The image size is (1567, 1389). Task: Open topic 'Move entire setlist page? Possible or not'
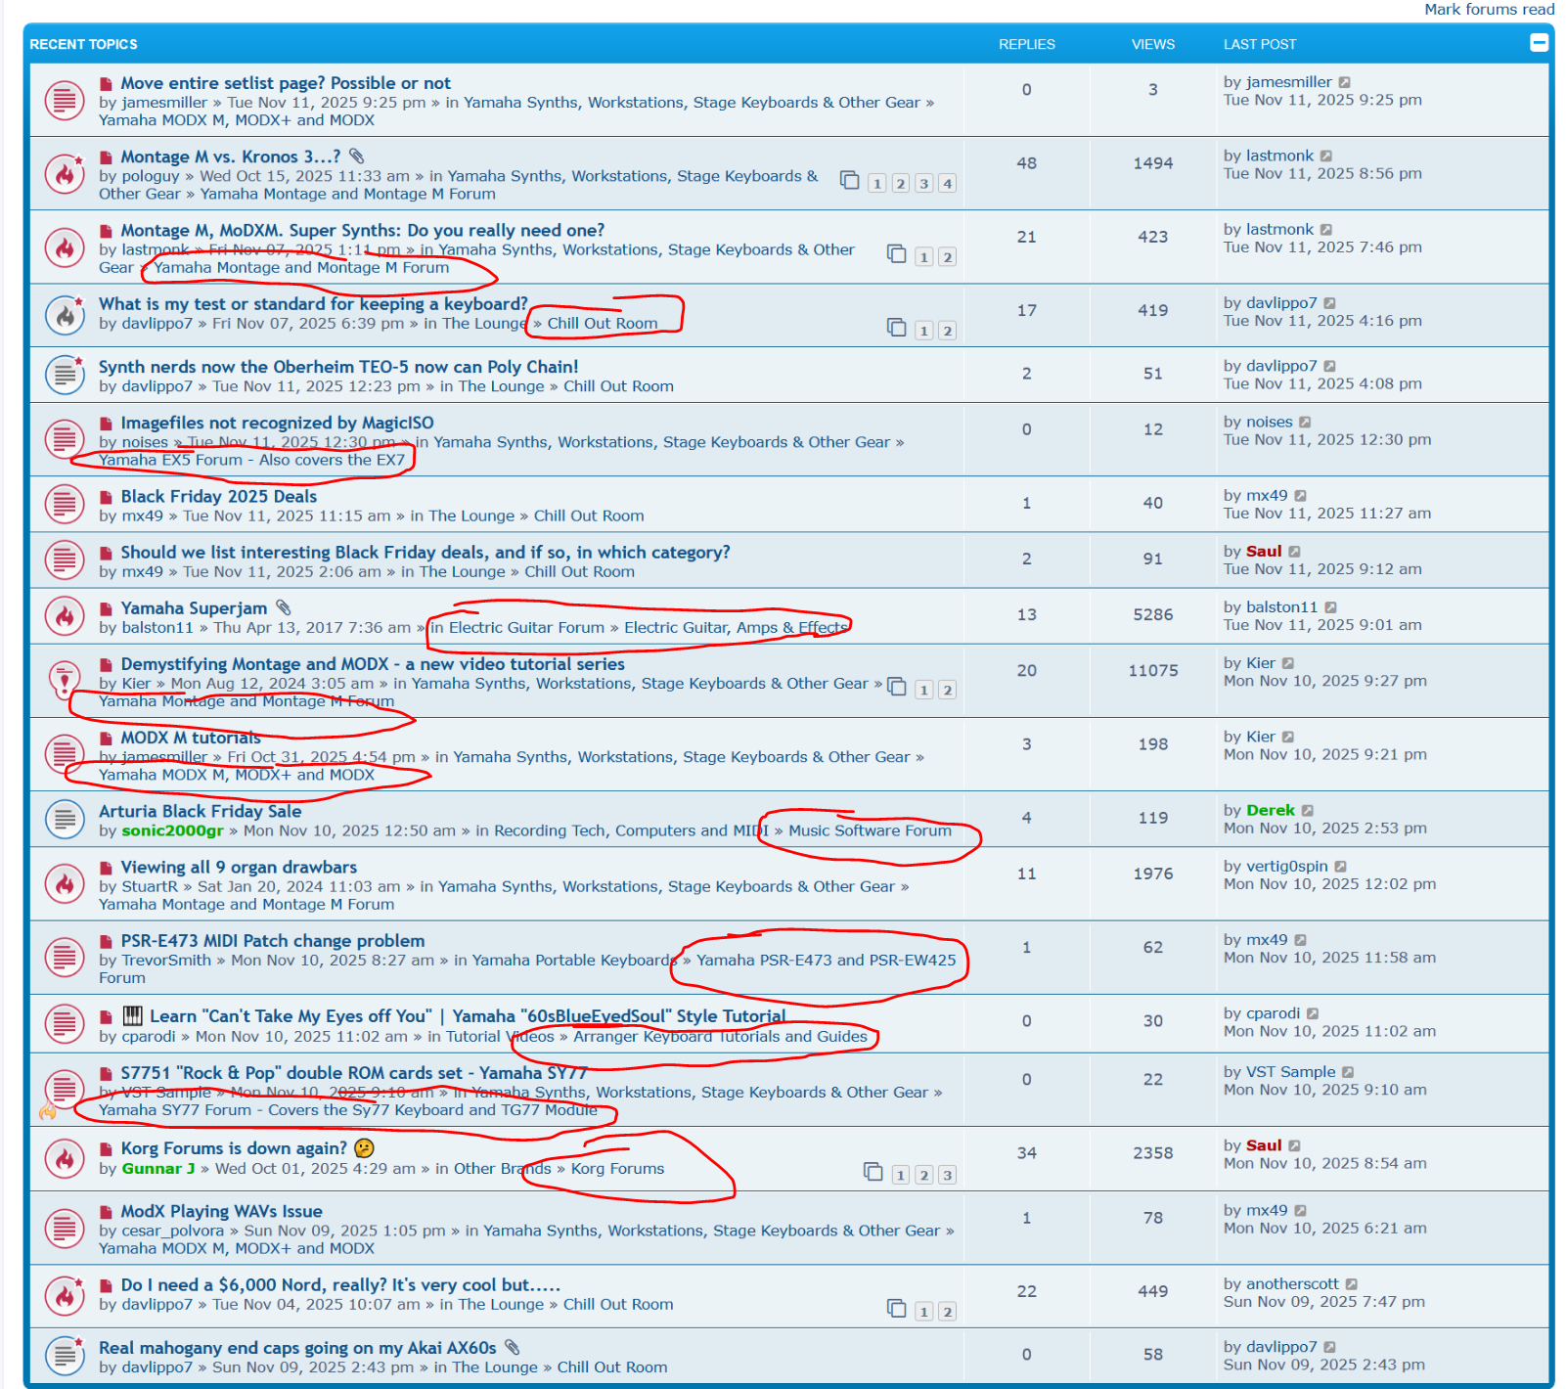[286, 83]
